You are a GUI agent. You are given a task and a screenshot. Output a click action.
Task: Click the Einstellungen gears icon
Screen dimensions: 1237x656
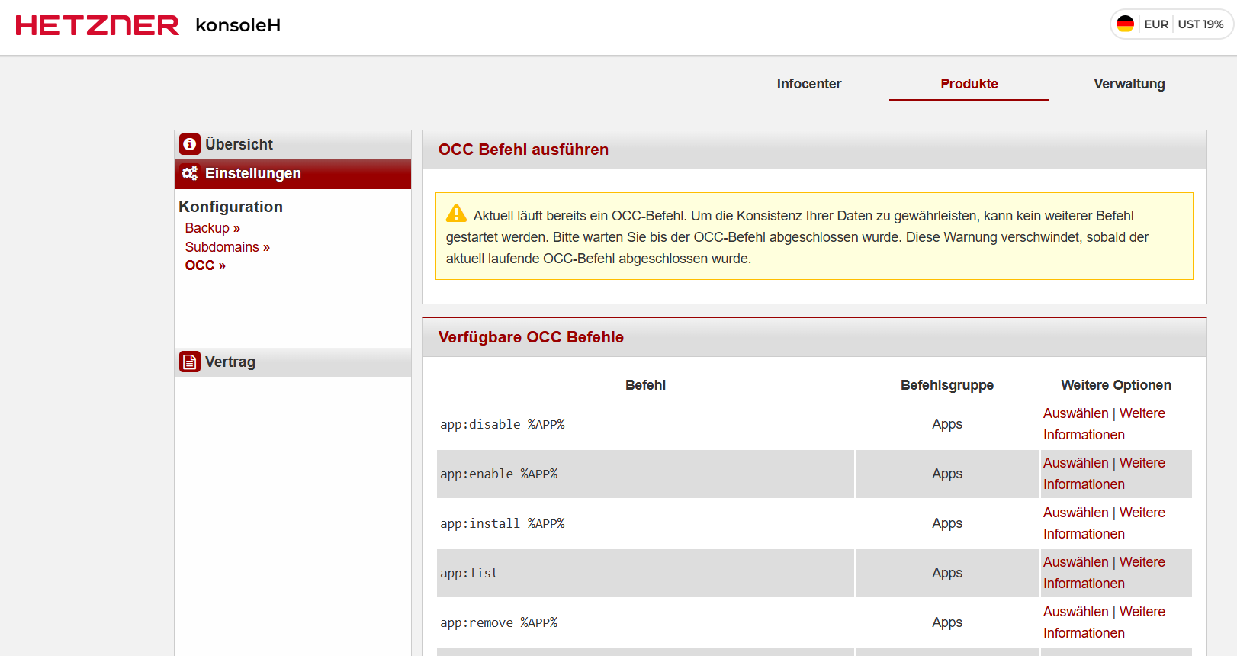(x=190, y=174)
